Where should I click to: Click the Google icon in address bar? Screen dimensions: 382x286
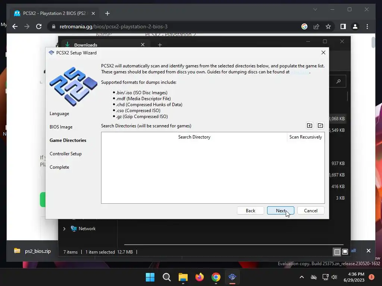[304, 26]
